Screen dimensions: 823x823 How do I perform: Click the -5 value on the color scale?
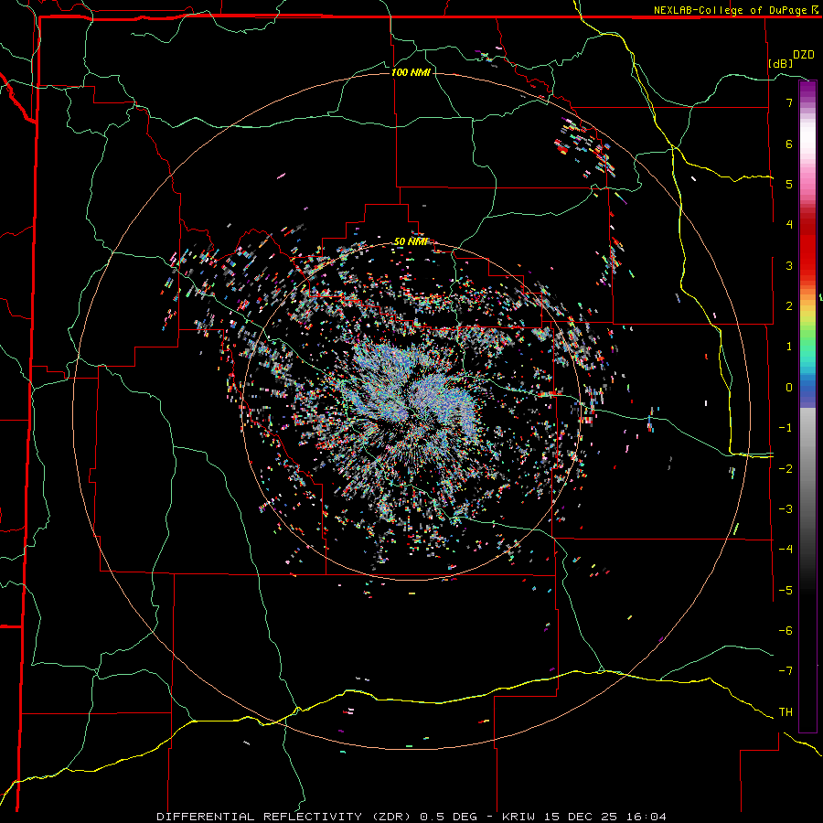(x=786, y=590)
